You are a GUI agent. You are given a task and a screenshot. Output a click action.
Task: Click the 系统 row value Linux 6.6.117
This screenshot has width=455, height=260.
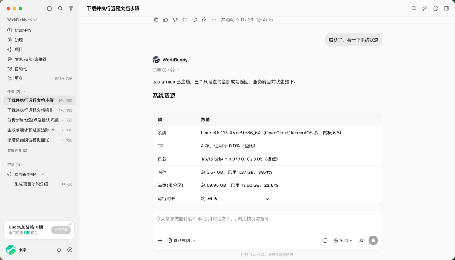point(271,133)
